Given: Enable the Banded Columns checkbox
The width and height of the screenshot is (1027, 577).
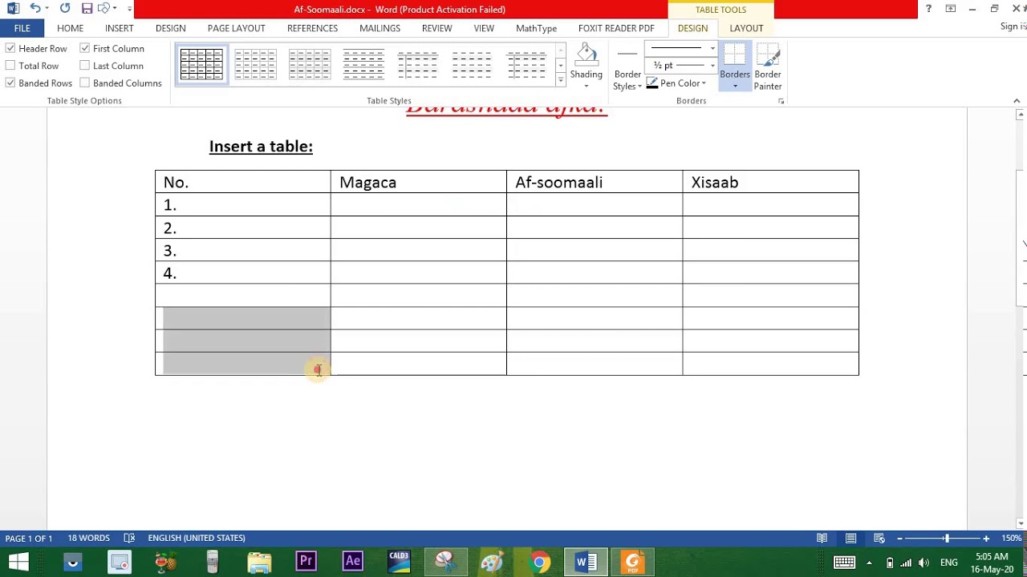Looking at the screenshot, I should 84,83.
